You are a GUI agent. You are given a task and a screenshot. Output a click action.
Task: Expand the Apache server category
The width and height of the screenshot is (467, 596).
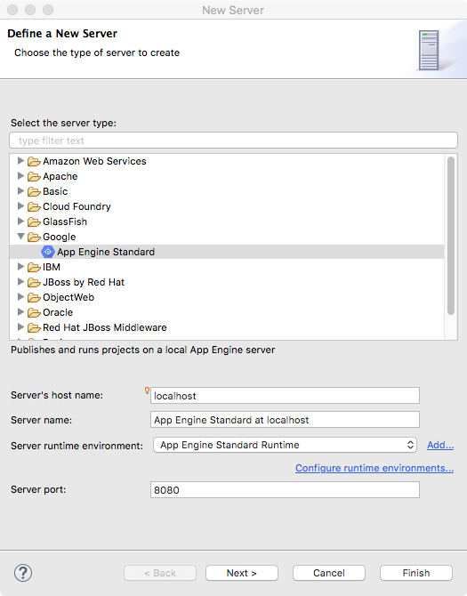pyautogui.click(x=20, y=176)
